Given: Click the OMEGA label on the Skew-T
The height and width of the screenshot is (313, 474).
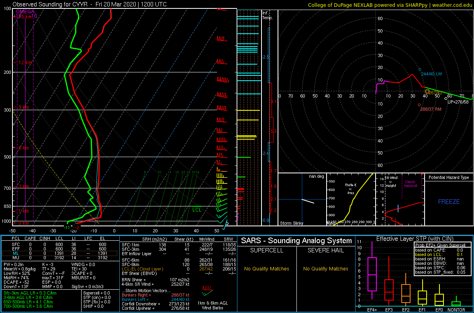Looking at the screenshot, I should pos(25,12).
